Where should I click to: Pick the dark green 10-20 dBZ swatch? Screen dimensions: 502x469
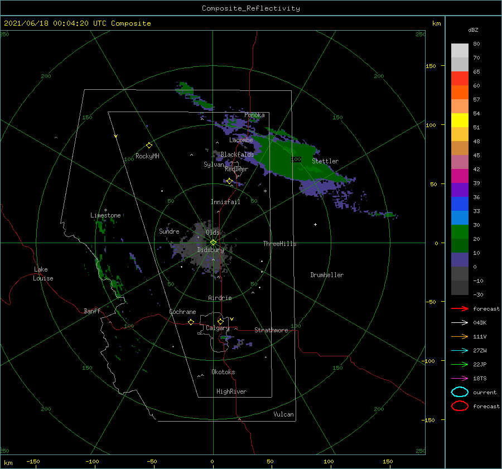pos(460,246)
